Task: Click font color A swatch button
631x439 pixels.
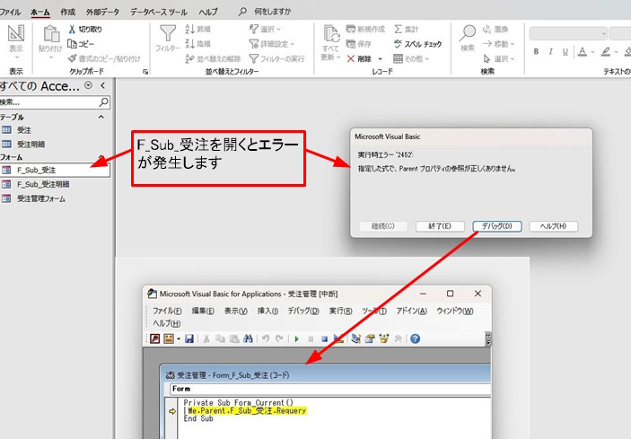Action: point(583,51)
